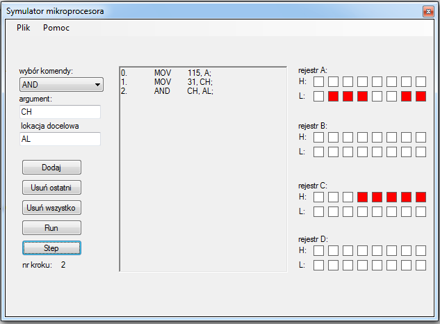Click the Step button
Image resolution: width=440 pixels, height=324 pixels.
pos(52,248)
